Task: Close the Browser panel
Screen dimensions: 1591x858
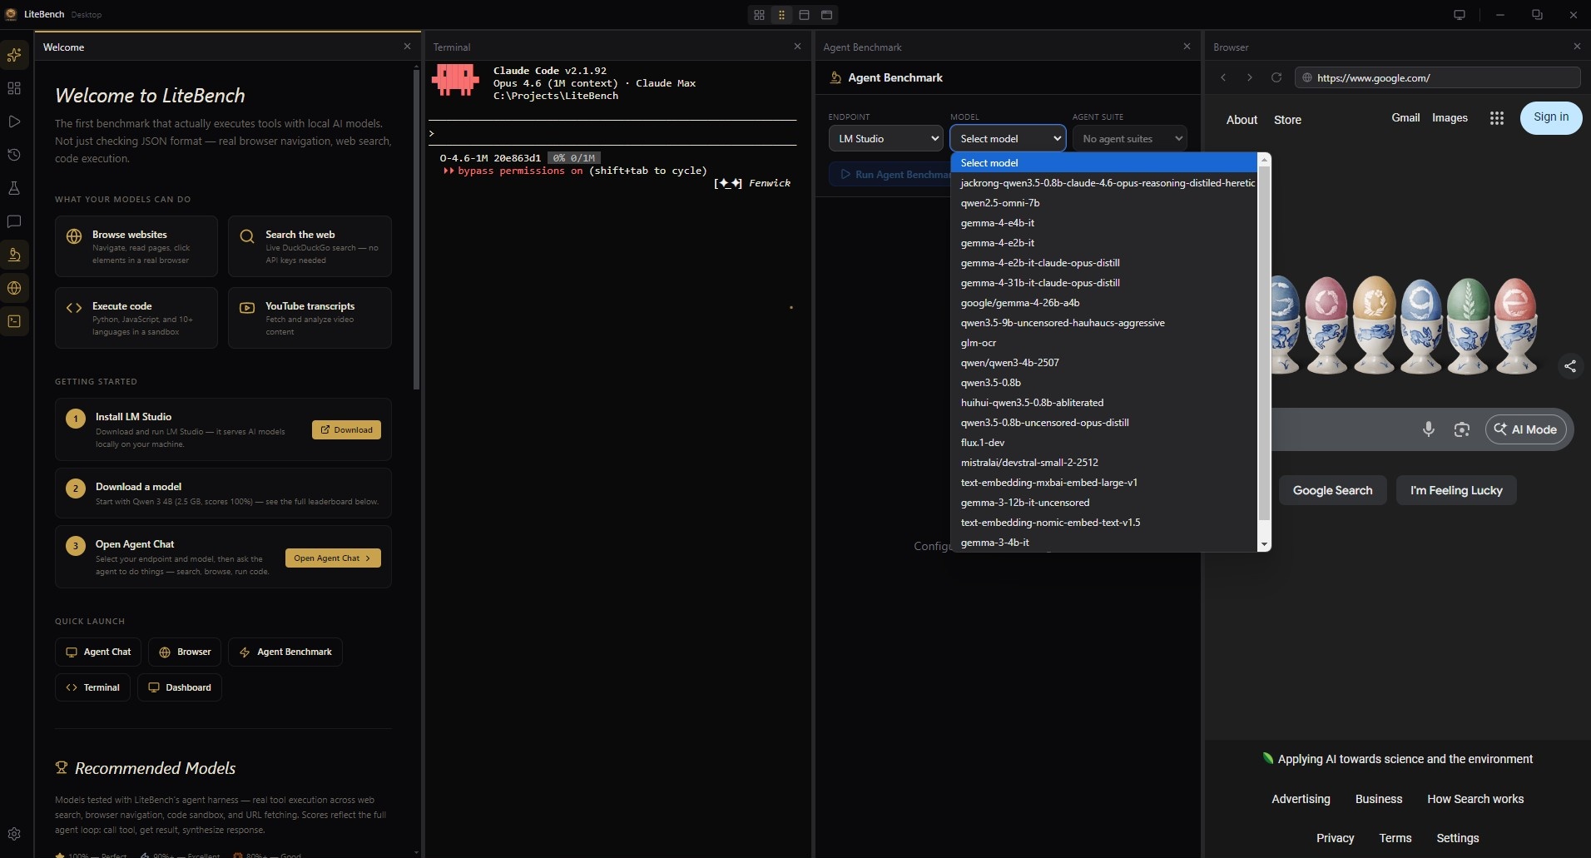Action: tap(1577, 47)
